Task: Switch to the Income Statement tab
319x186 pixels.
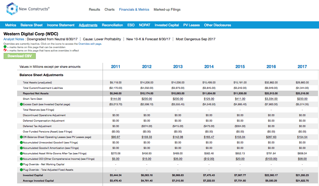Action: point(61,25)
